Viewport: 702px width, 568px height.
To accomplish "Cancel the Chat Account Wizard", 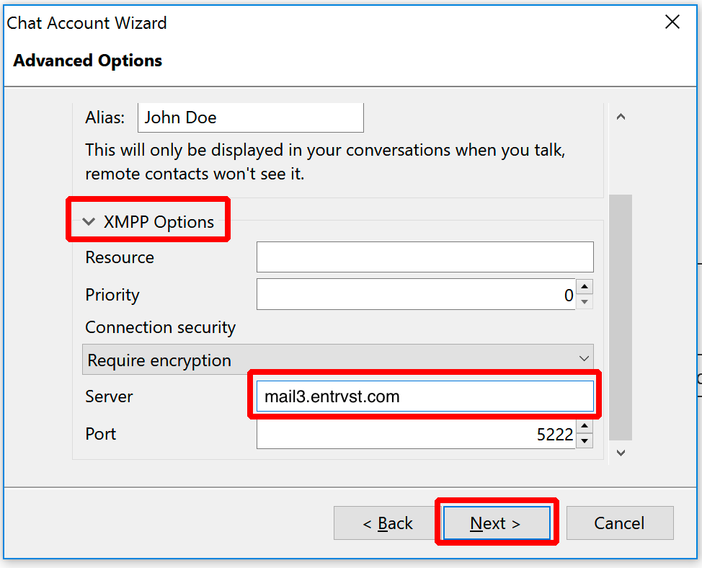I will coord(620,523).
